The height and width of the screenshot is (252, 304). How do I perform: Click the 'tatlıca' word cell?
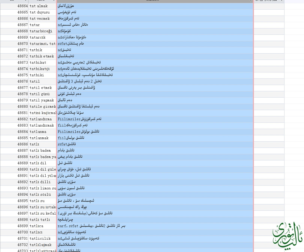pos(42,226)
